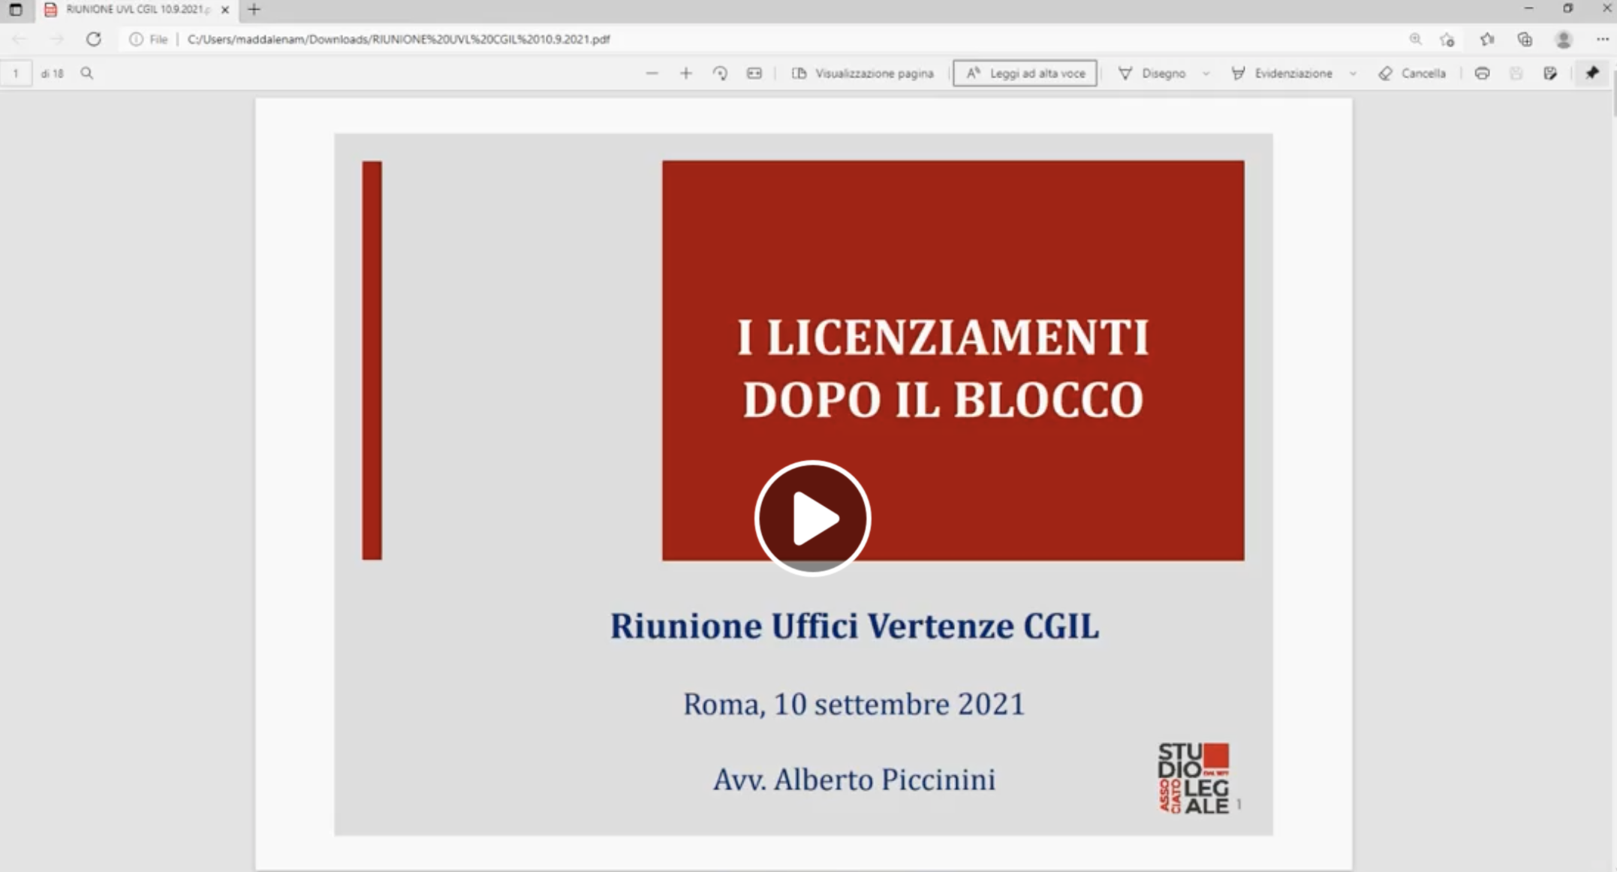
Task: Click the 'di 18' page count text
Action: click(x=52, y=74)
